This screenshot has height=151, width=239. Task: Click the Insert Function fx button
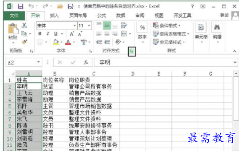click(86, 62)
